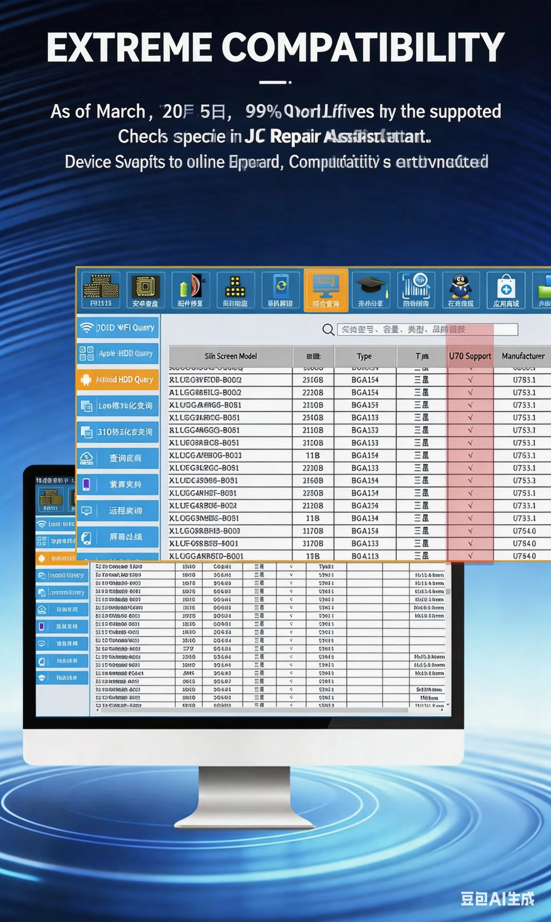Select the square processor chip toolbar icon
551x922 pixels.
pos(145,290)
